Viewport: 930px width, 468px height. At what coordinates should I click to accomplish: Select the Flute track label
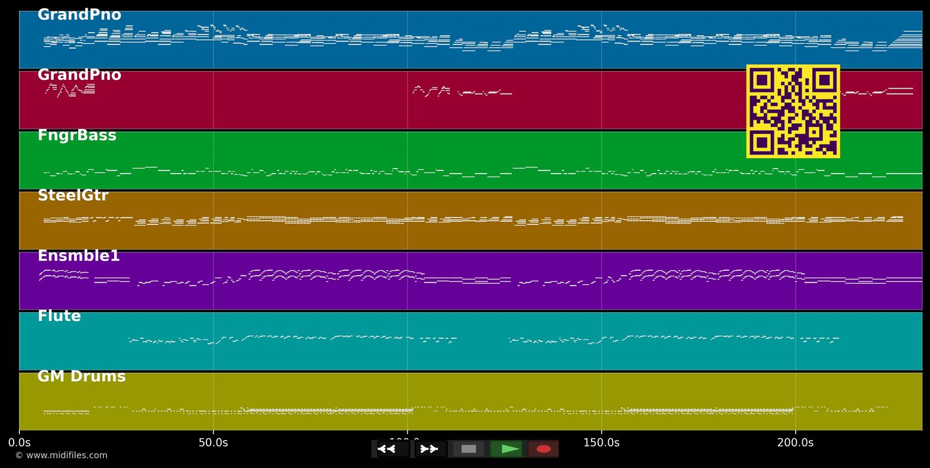tap(59, 316)
